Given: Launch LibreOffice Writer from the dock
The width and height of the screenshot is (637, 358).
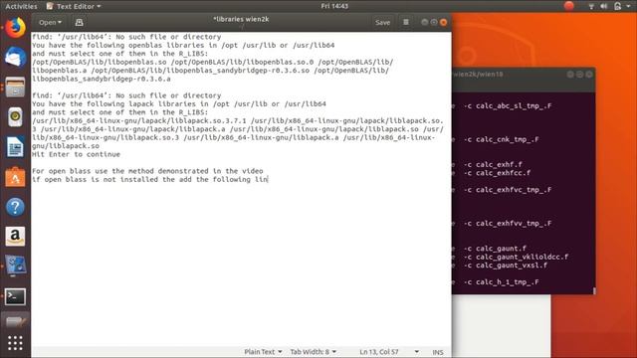Looking at the screenshot, I should pos(15,147).
